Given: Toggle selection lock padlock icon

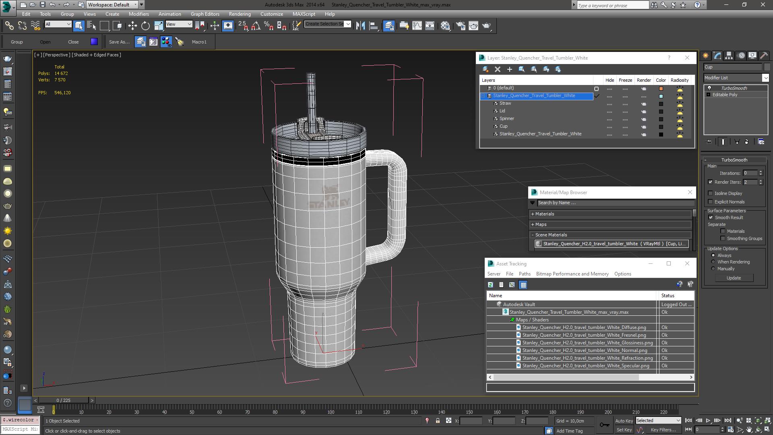Looking at the screenshot, I should [x=438, y=420].
